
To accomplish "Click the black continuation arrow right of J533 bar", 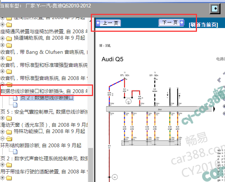I will tap(214, 109).
